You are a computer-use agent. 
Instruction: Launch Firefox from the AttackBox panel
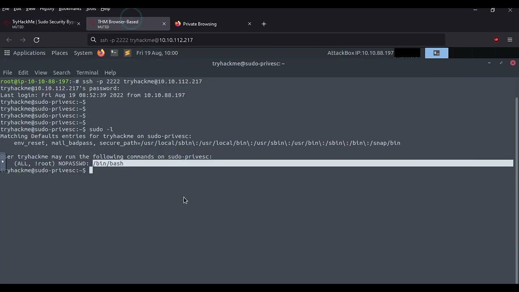[101, 53]
